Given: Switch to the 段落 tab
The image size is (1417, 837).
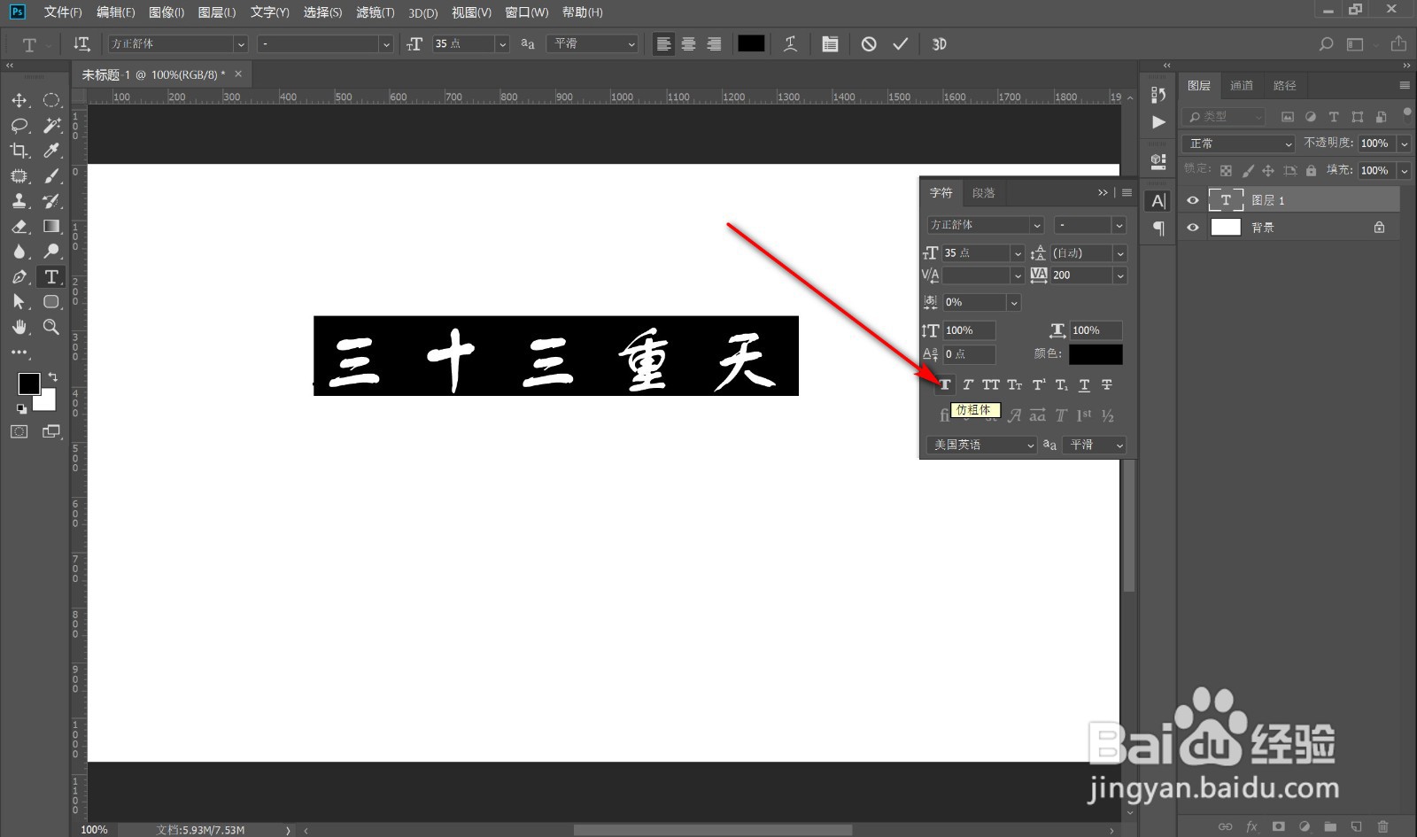Looking at the screenshot, I should click(x=983, y=193).
